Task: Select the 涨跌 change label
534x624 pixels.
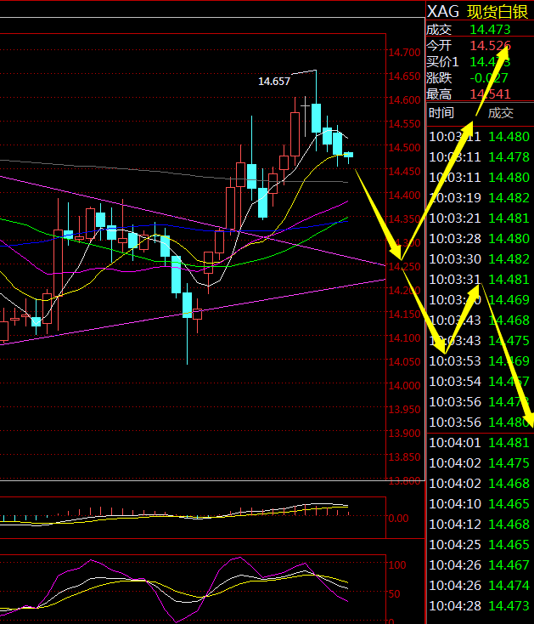Action: [439, 78]
